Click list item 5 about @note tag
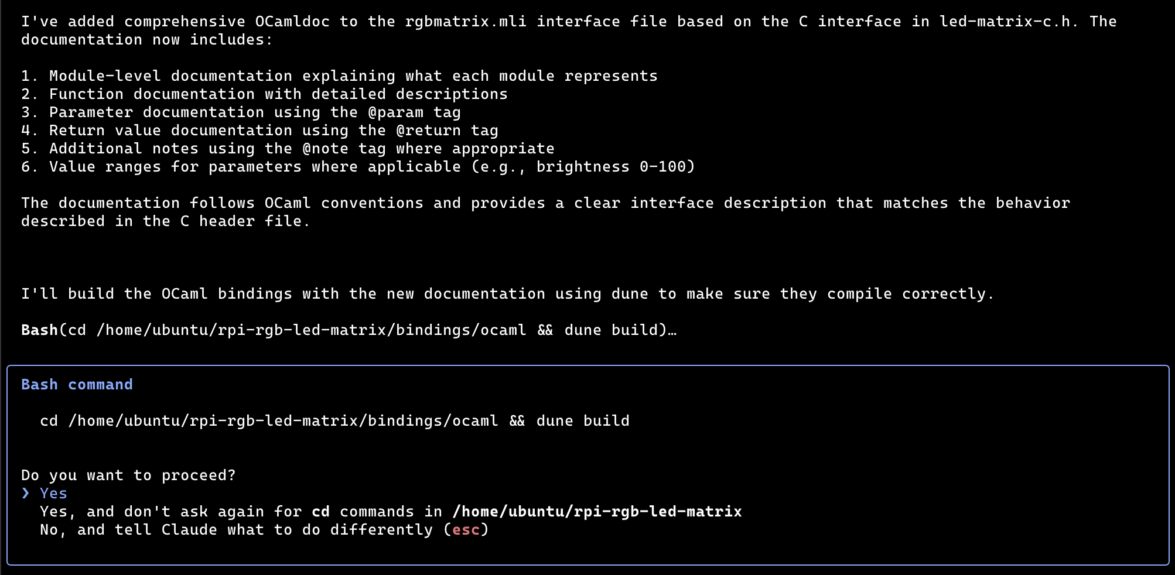 (x=288, y=149)
